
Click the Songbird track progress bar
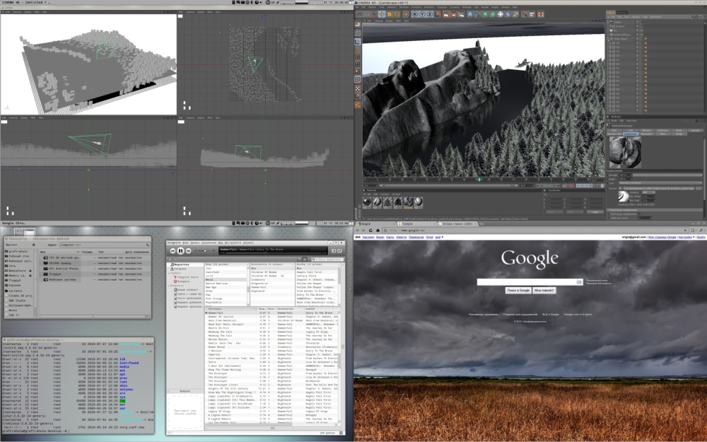pyautogui.click(x=273, y=253)
